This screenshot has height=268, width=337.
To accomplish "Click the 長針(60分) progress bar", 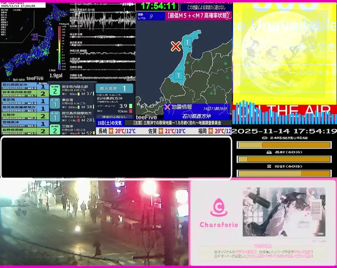I will pyautogui.click(x=284, y=159).
